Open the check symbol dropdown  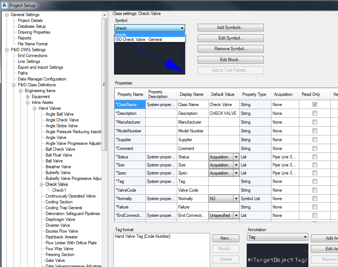click(x=182, y=28)
